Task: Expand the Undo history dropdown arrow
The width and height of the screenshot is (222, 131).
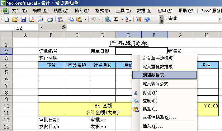Action: (x=99, y=19)
